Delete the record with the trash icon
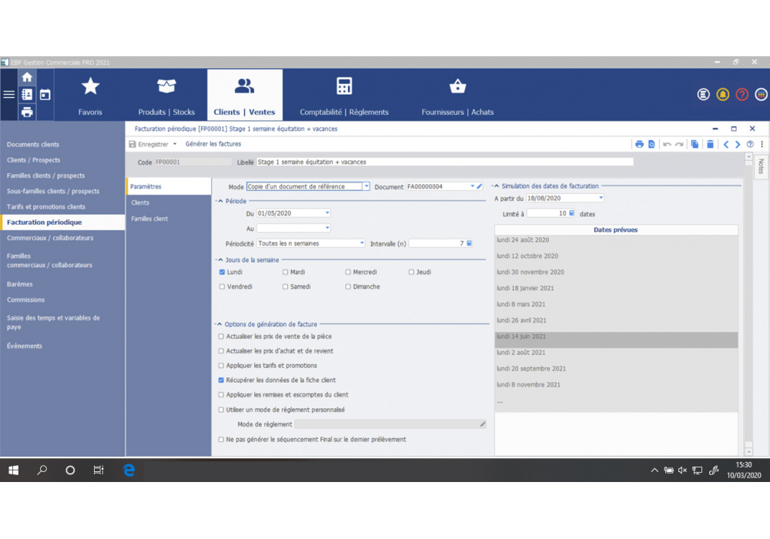Screen dimensions: 770x539 pyautogui.click(x=710, y=144)
